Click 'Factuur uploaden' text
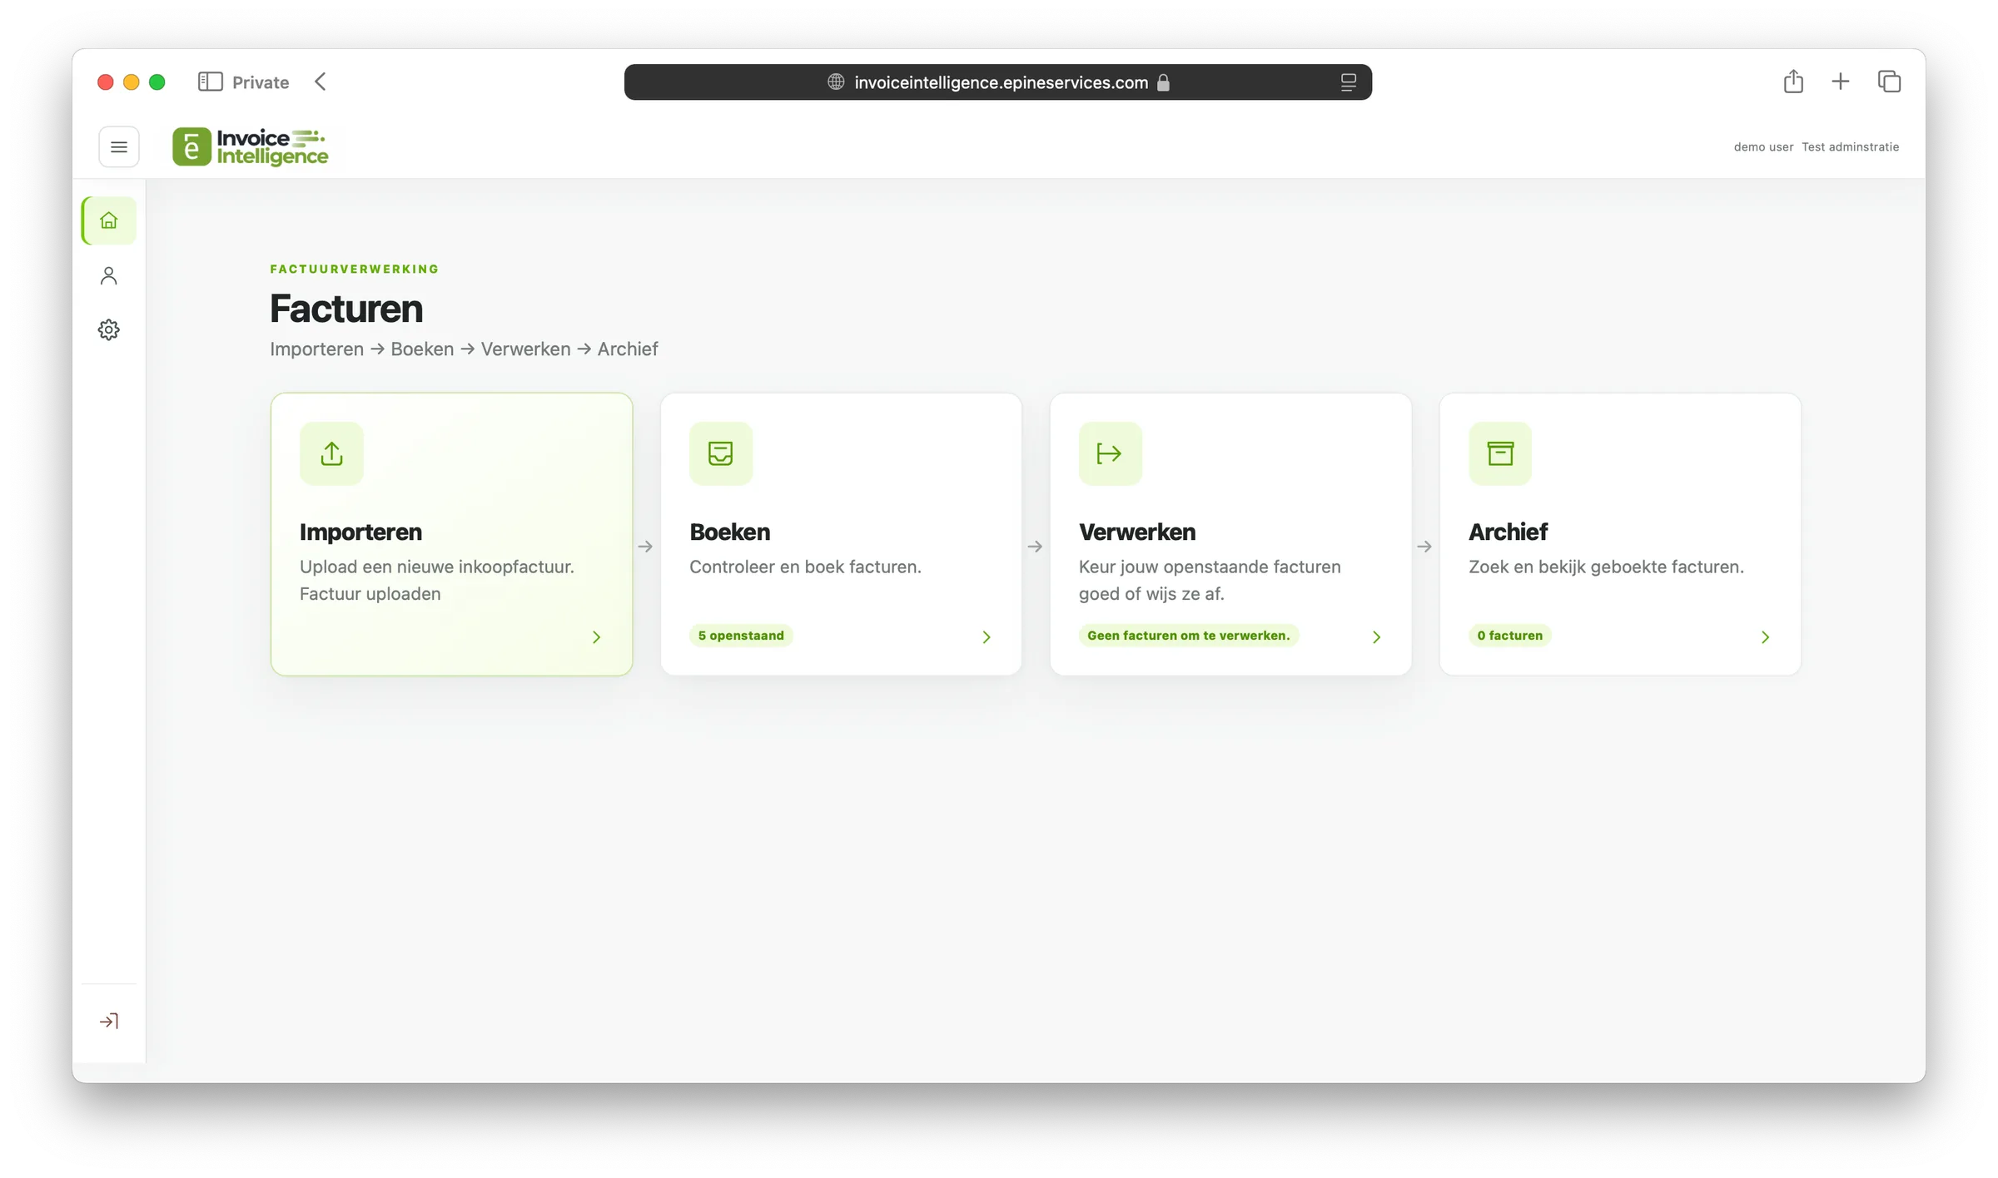This screenshot has height=1178, width=1998. coord(370,594)
